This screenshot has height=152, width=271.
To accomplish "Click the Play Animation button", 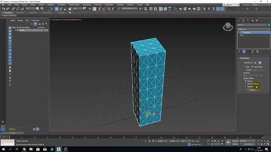I will pos(215,141).
